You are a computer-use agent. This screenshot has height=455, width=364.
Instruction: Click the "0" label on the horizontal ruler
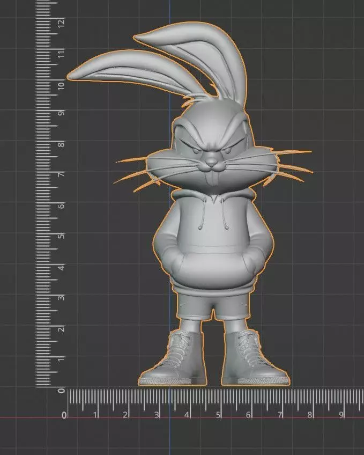click(x=64, y=415)
